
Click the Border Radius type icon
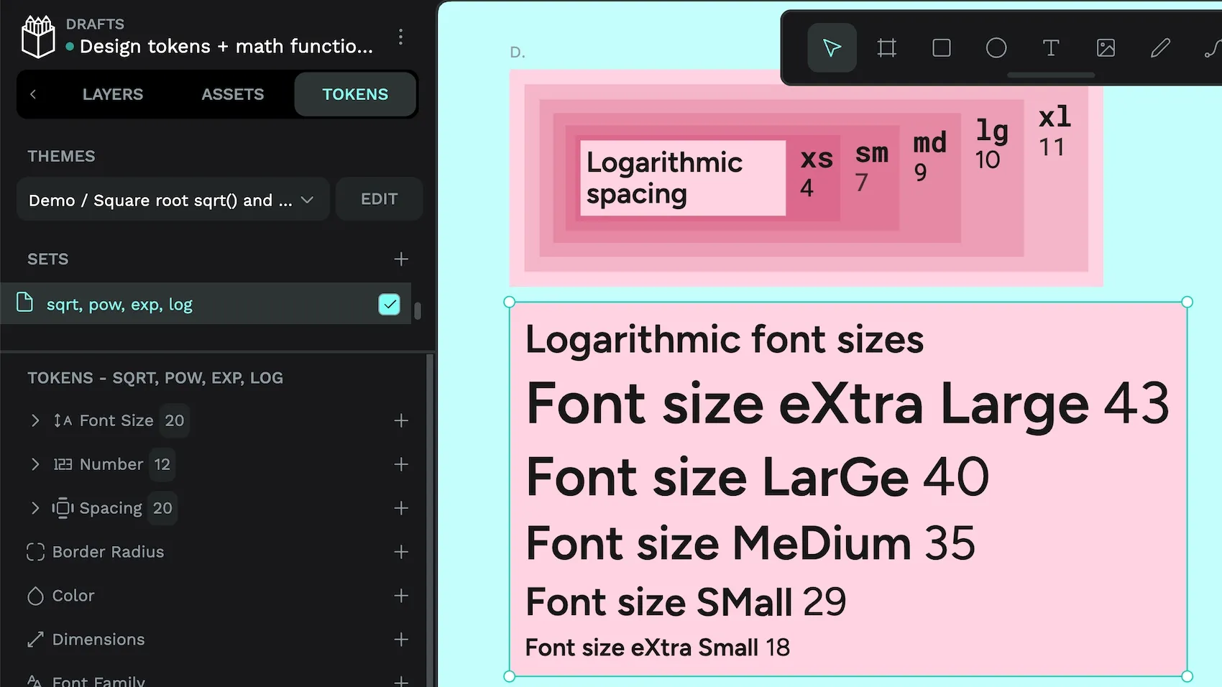click(x=35, y=552)
